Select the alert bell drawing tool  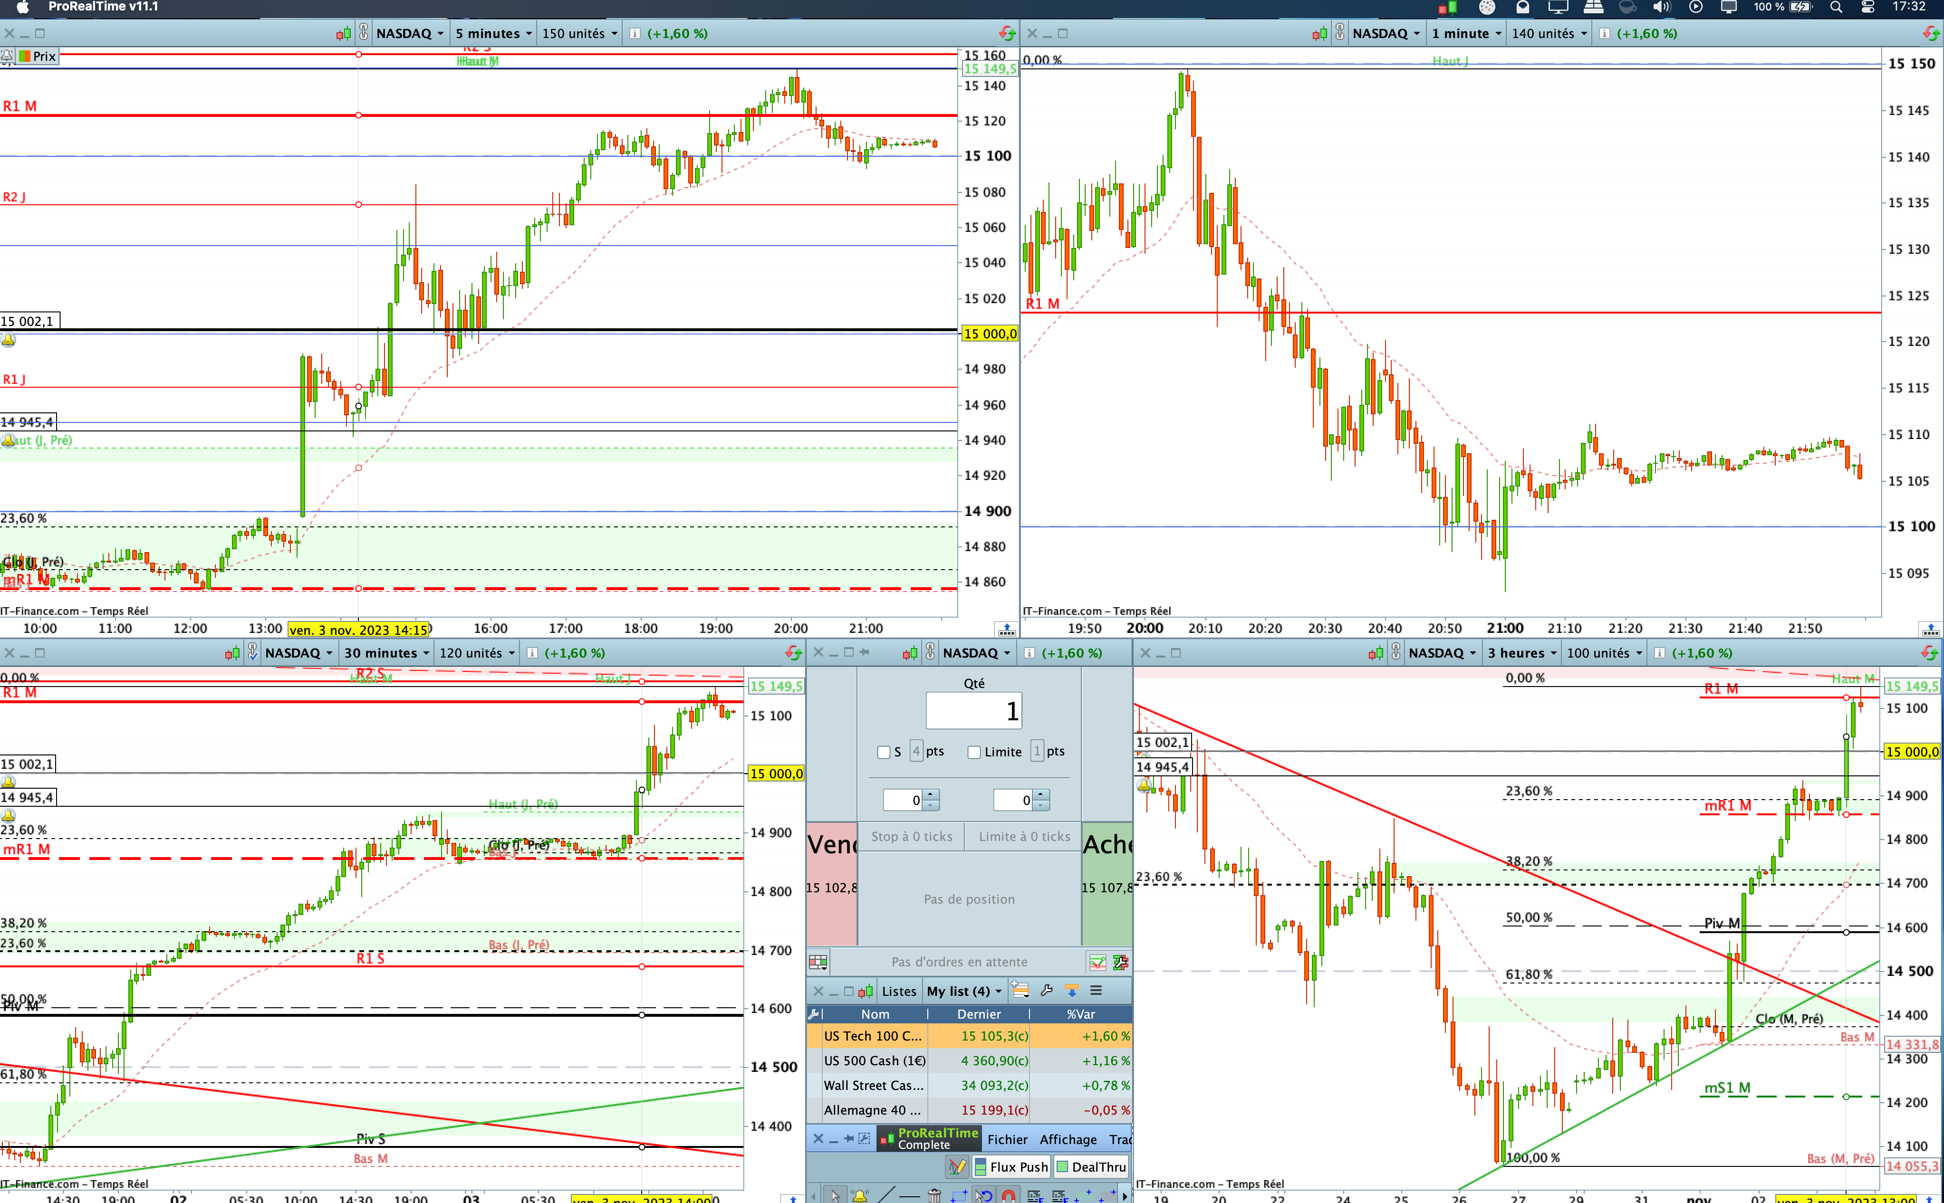click(x=859, y=1195)
